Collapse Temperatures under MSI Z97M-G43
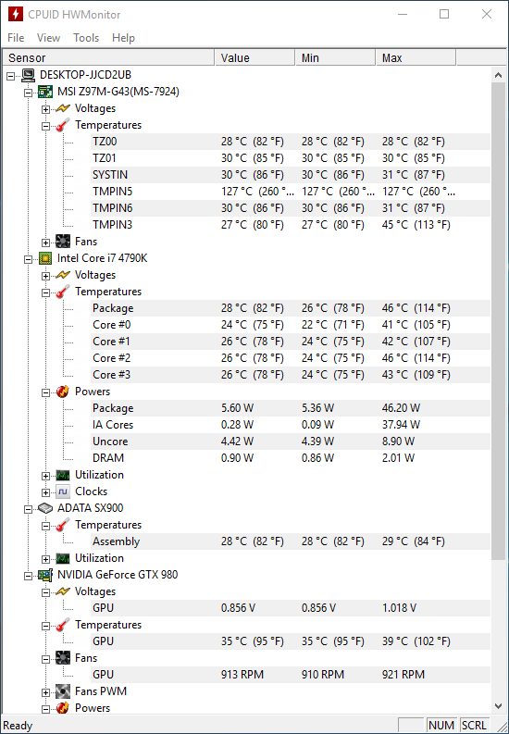Screen dimensions: 509x734 (45, 126)
